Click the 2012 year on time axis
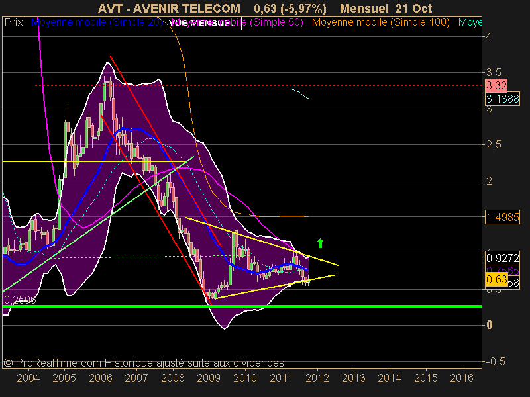530x397 pixels. pos(317,378)
